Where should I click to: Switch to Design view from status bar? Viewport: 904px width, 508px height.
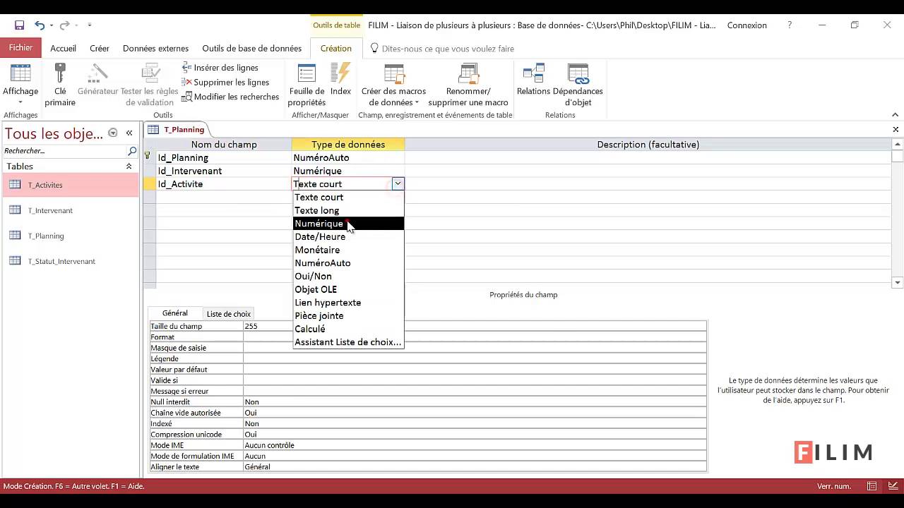[x=893, y=486]
